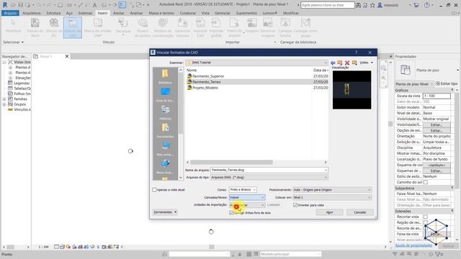Toggle Orientar para vista checkbox
Screen dimensions: 461x259
click(x=295, y=205)
